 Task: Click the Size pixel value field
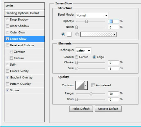point(113,69)
